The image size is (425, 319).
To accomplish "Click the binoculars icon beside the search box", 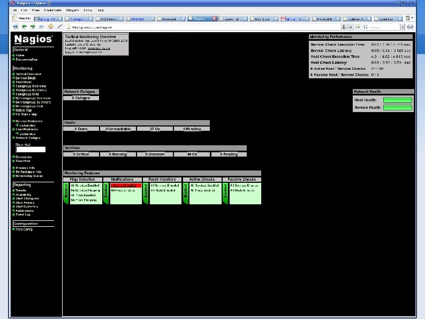I will click(x=410, y=27).
